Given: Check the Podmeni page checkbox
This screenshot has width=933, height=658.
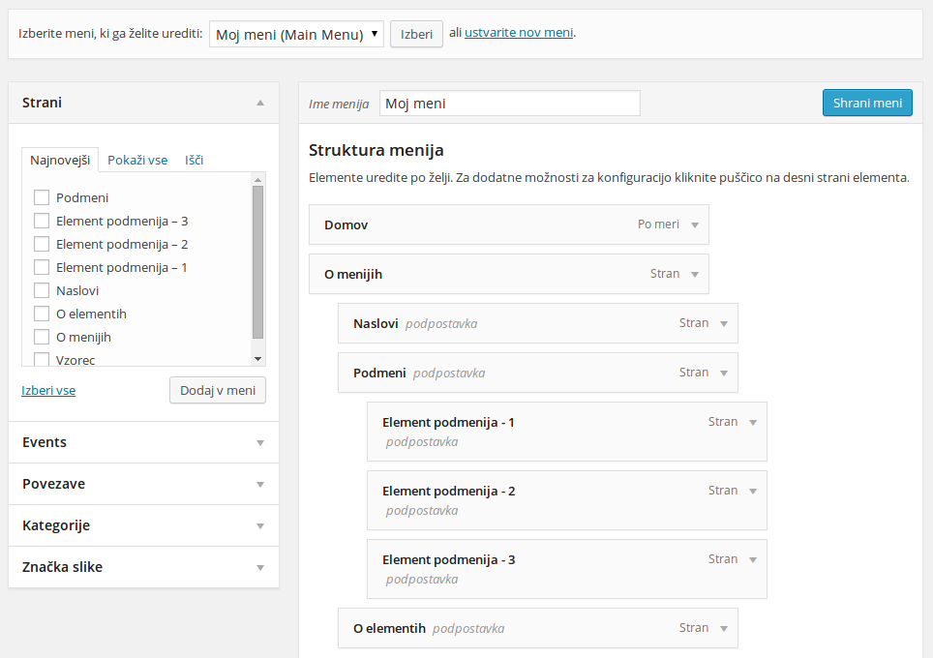Looking at the screenshot, I should pos(42,197).
